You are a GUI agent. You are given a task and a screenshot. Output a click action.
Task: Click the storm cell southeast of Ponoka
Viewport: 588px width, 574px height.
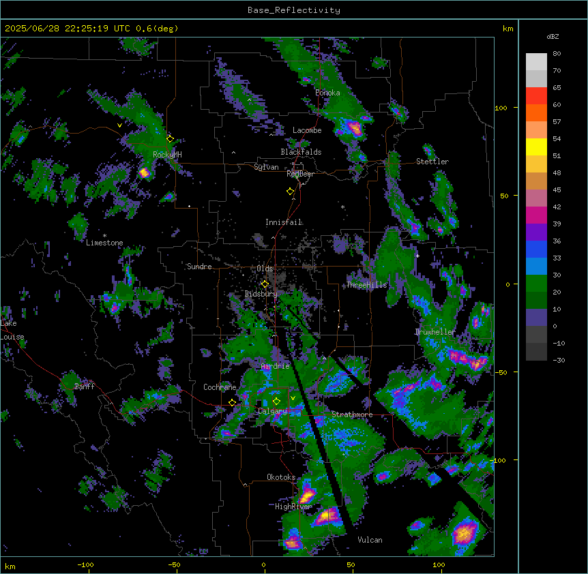click(355, 128)
